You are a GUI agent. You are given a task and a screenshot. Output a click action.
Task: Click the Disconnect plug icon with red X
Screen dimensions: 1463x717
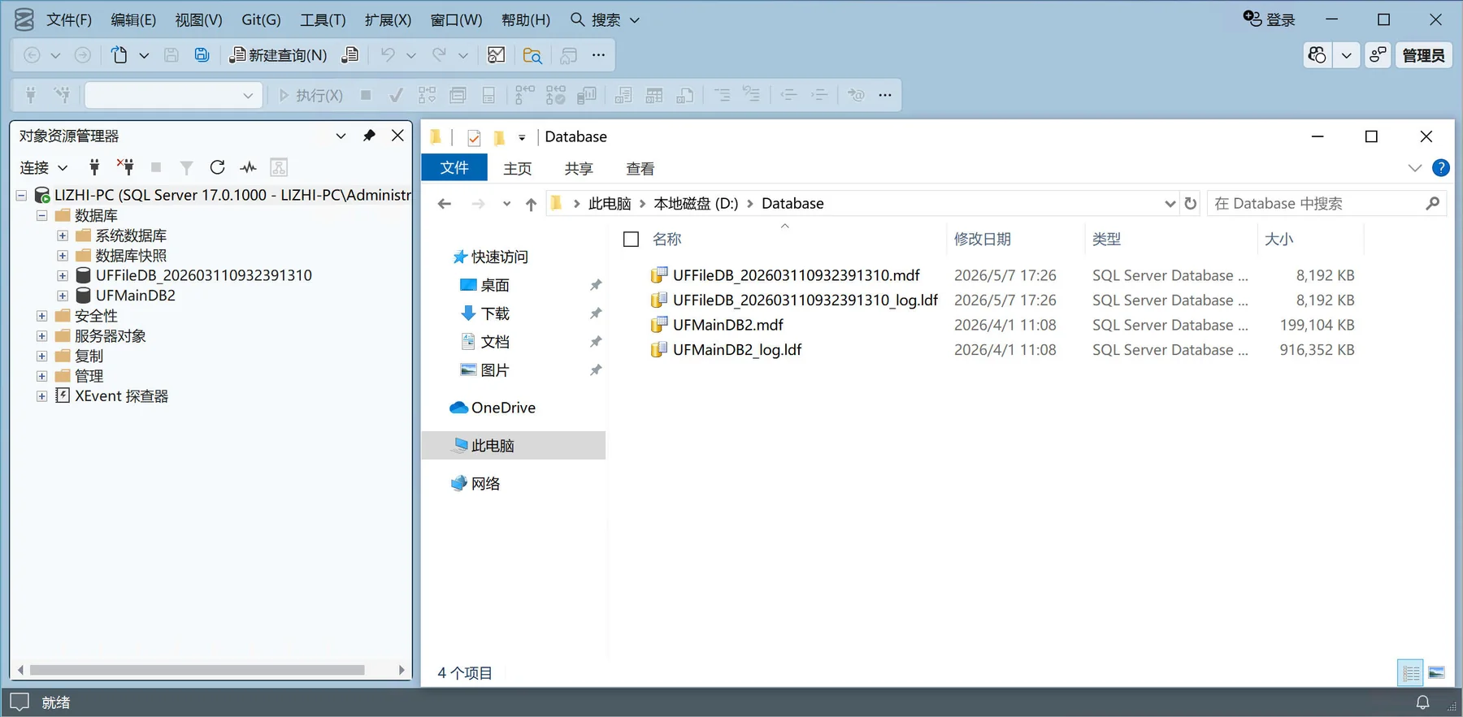click(125, 167)
